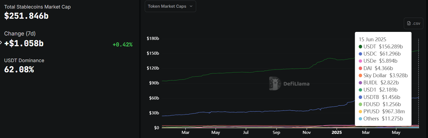Expand the Change (7d) row arrow
This screenshot has height=138, width=428.
point(1,43)
